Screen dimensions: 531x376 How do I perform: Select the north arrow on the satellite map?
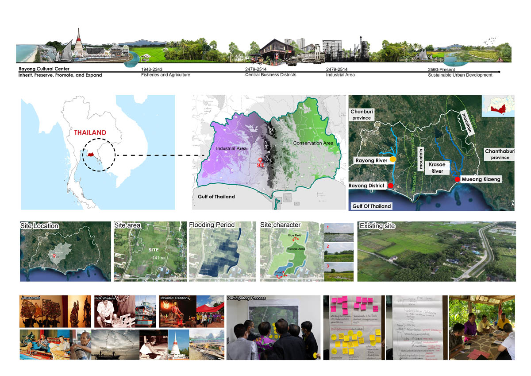pyautogui.click(x=512, y=202)
